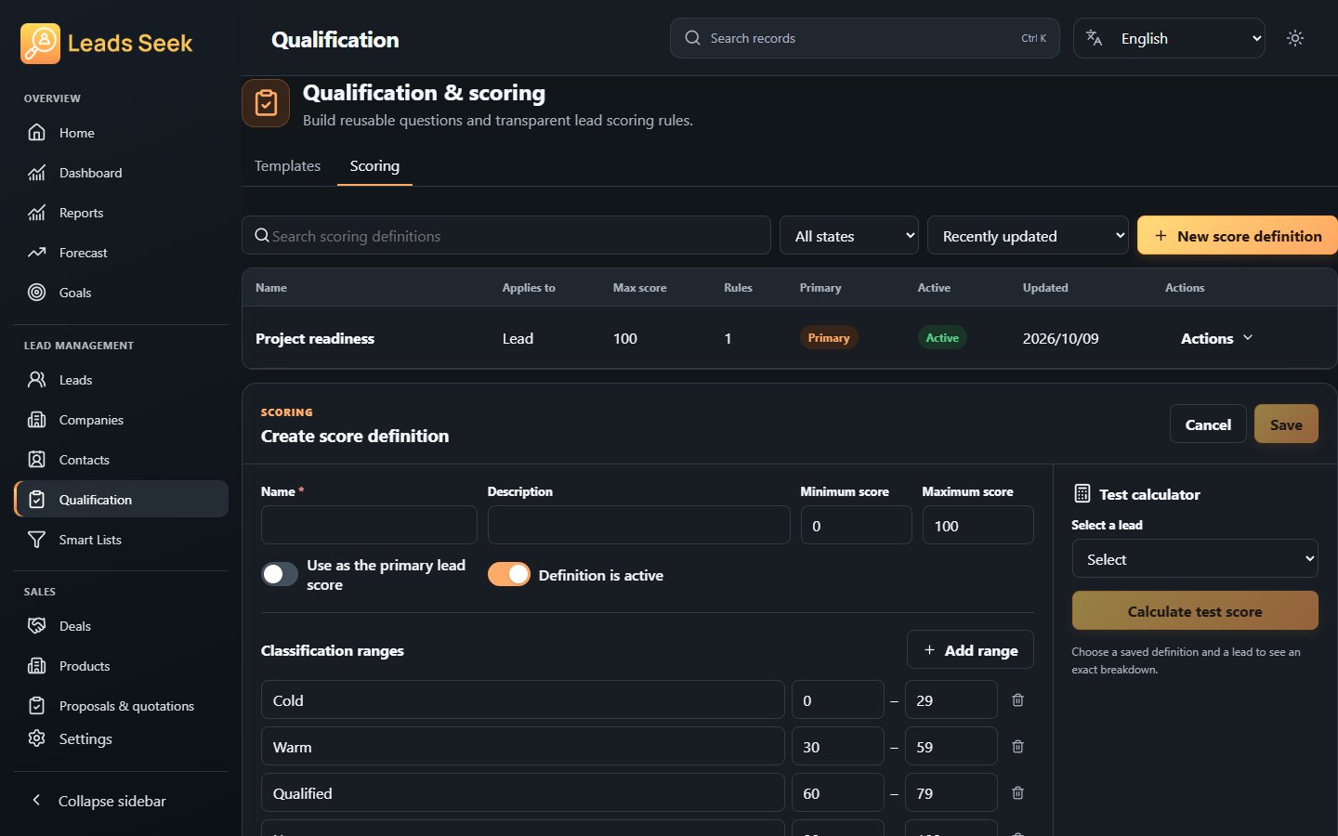Click the Search scoring definitions box
This screenshot has width=1338, height=836.
point(506,236)
